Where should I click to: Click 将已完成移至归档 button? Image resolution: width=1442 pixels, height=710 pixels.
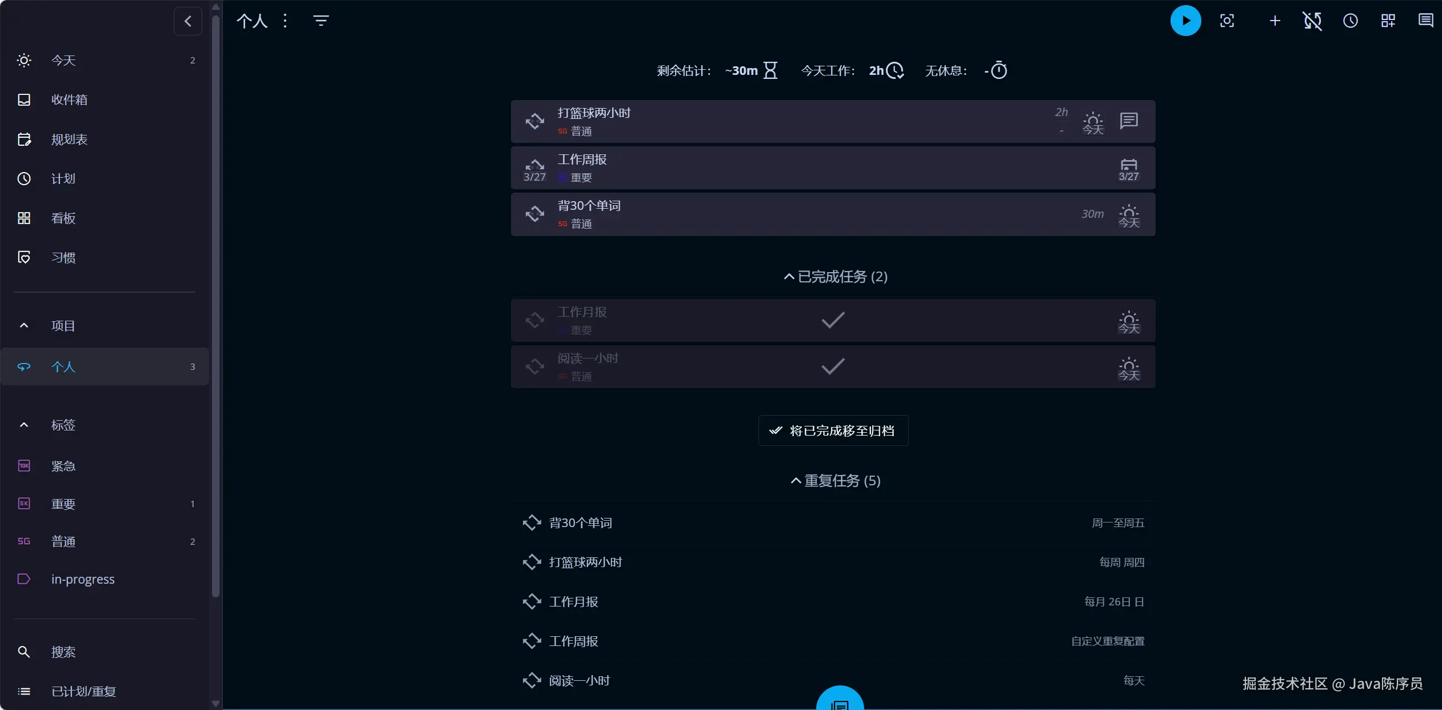coord(833,431)
